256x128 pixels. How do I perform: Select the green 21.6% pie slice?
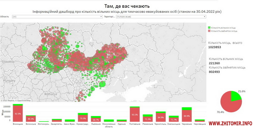click(235, 96)
